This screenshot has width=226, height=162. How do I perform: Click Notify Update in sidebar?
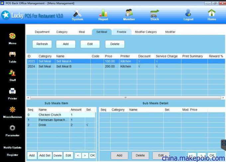12,148
